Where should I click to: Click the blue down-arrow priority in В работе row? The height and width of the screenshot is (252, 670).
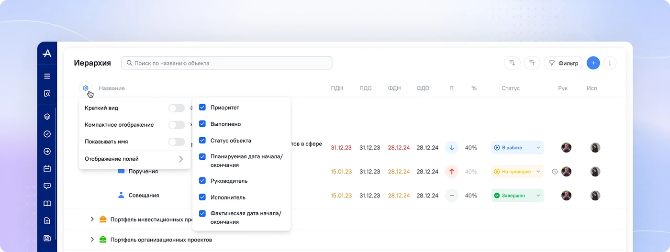(x=452, y=148)
